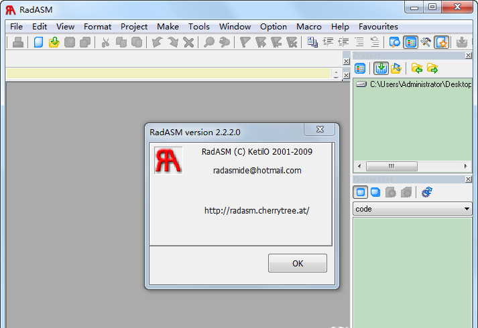Open the code dropdown in Properties panel
Viewport: 478px width, 328px height.
(x=412, y=209)
